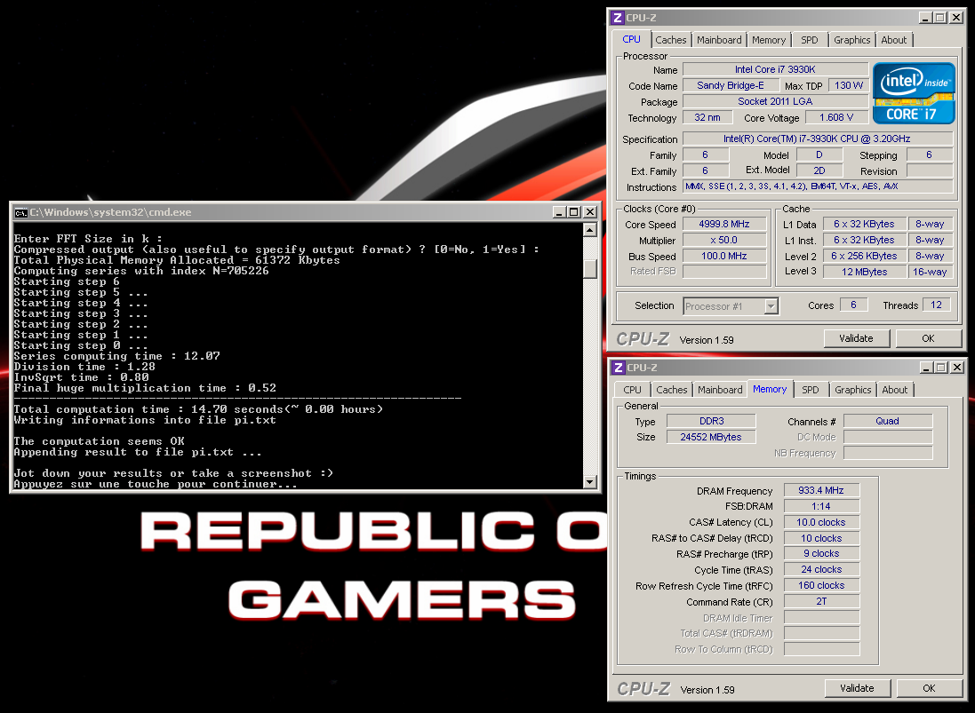Click the cmd.exe window title bar icon
This screenshot has width=975, height=713.
20,212
